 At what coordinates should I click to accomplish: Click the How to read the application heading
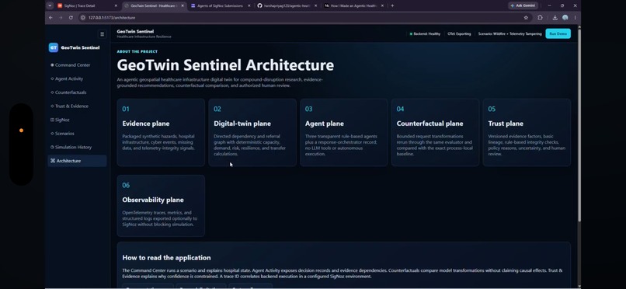coord(166,258)
